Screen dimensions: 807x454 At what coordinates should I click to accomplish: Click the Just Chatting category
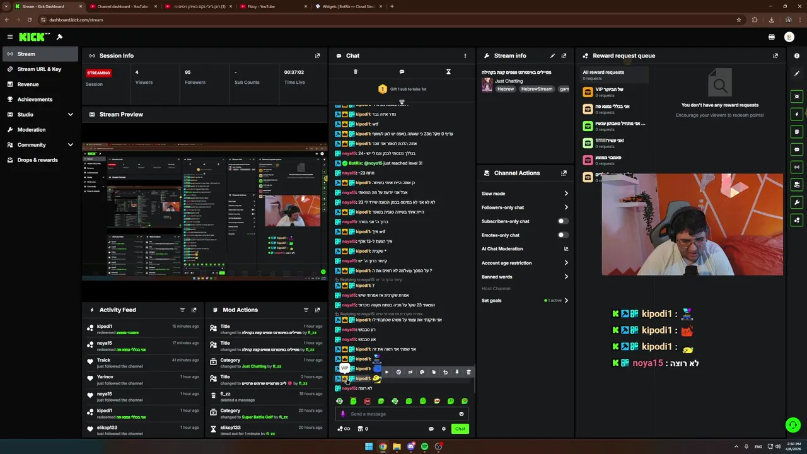[509, 81]
